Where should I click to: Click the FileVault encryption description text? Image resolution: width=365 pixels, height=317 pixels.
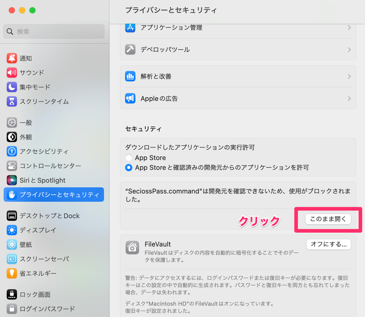tap(222, 256)
